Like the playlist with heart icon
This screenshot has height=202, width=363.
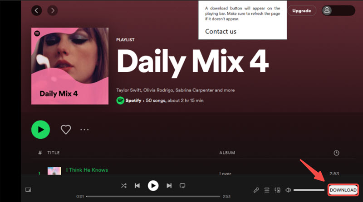tap(66, 129)
